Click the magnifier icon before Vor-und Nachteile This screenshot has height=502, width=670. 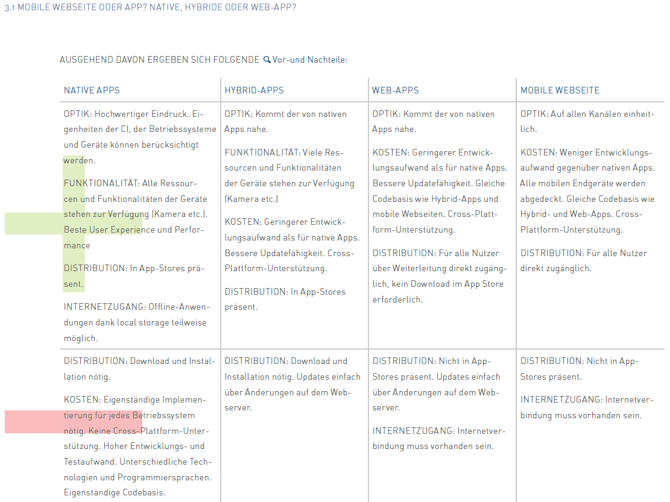coord(267,60)
